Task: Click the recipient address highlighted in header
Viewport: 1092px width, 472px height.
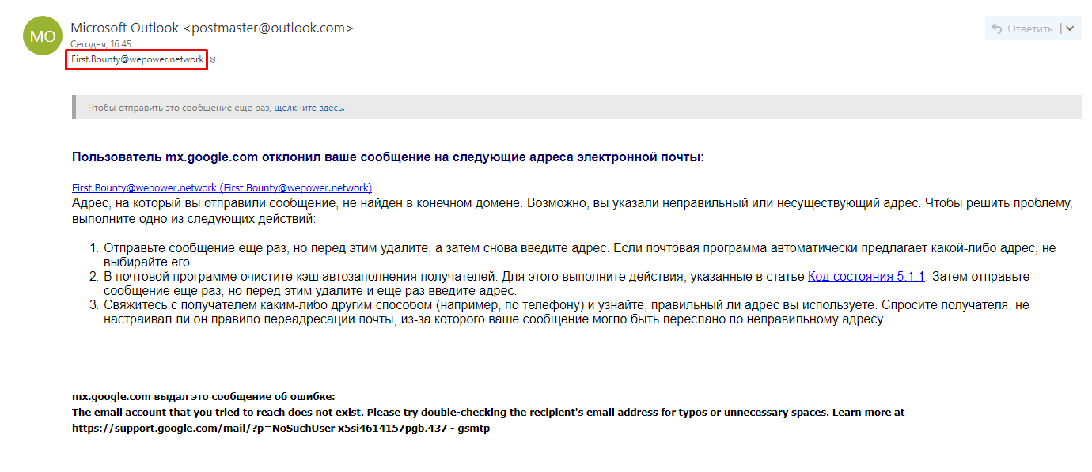Action: tap(137, 60)
